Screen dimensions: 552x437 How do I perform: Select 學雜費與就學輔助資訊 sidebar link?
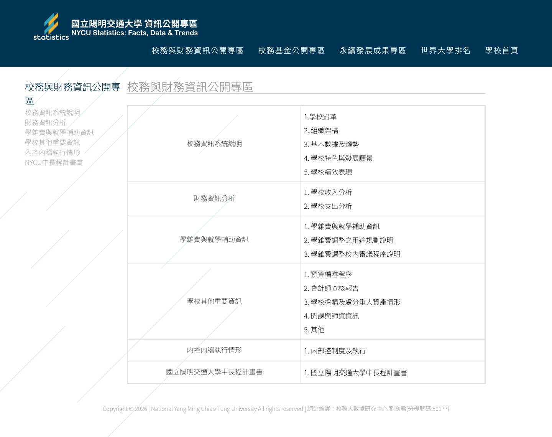click(x=59, y=132)
